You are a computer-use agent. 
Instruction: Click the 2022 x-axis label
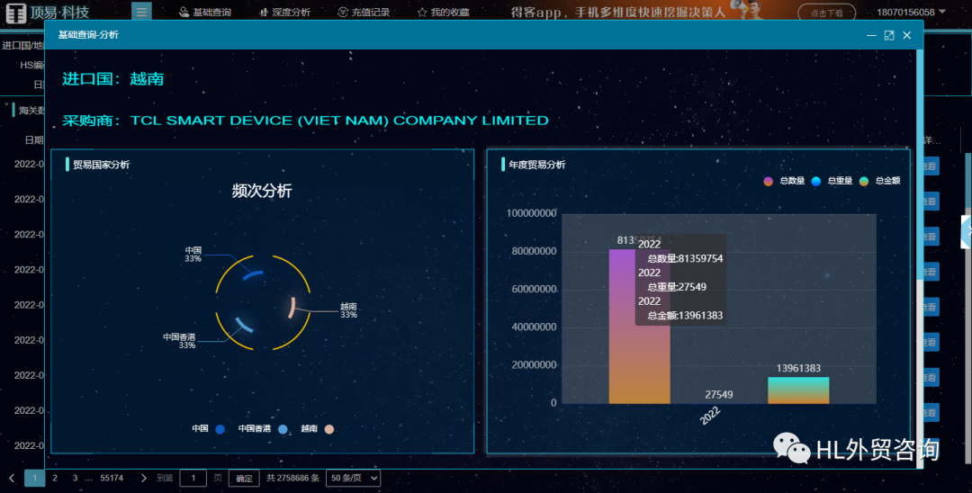coord(710,416)
